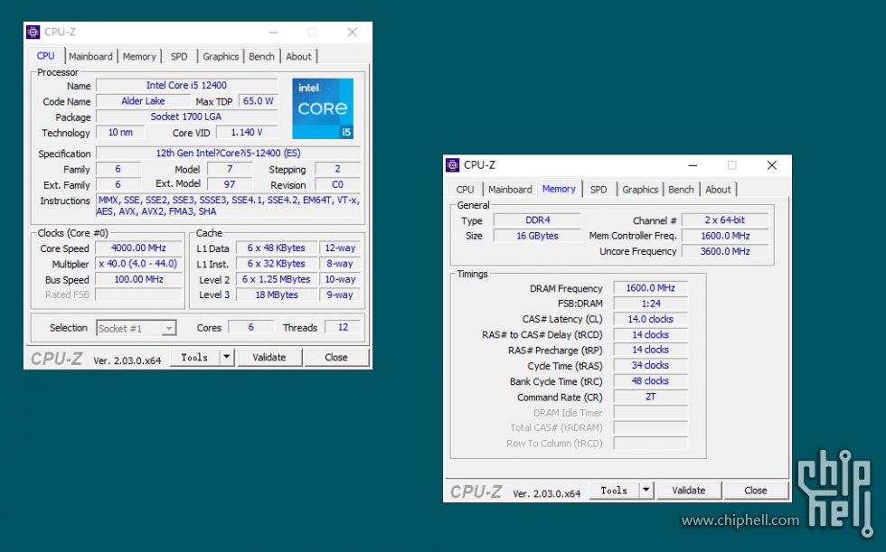Viewport: 886px width, 552px height.
Task: Click the core speed value '4000.00 MHz'
Action: [138, 248]
